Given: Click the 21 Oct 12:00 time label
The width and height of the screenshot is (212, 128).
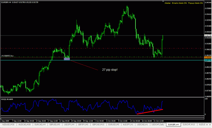Looking at the screenshot, I should click(158, 121).
